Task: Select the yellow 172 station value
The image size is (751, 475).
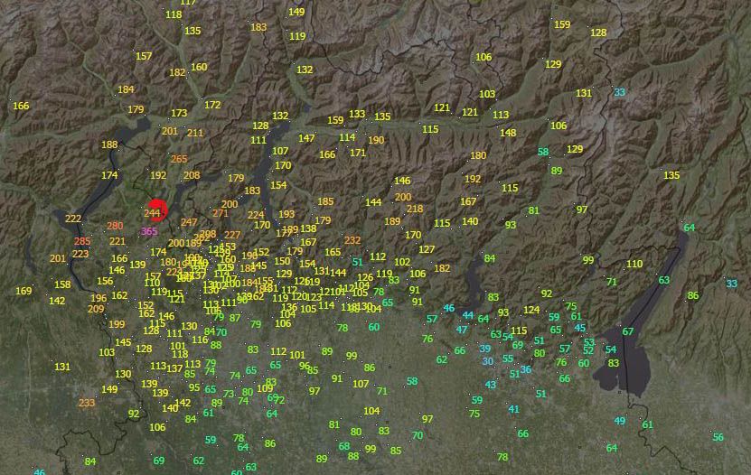Action: [x=212, y=105]
